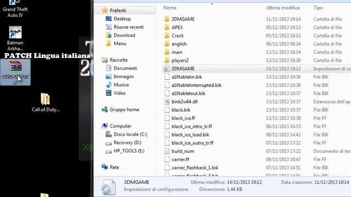The image size is (351, 197).
Task: Open Manu folder in sidebar
Action: [120, 44]
